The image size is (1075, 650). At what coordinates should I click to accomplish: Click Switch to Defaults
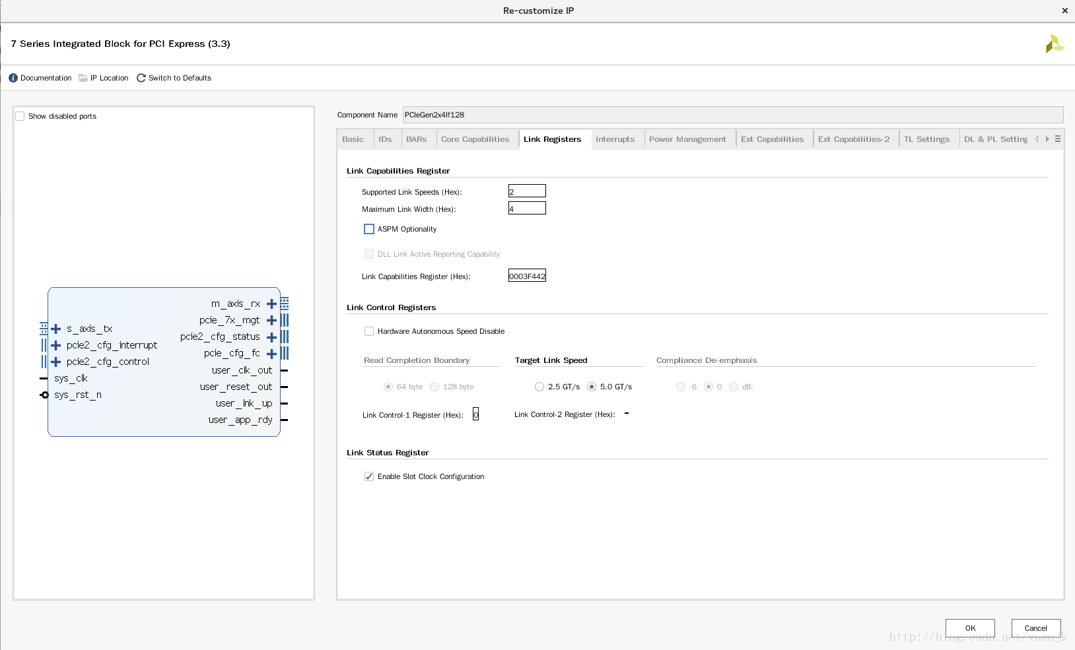pyautogui.click(x=180, y=78)
